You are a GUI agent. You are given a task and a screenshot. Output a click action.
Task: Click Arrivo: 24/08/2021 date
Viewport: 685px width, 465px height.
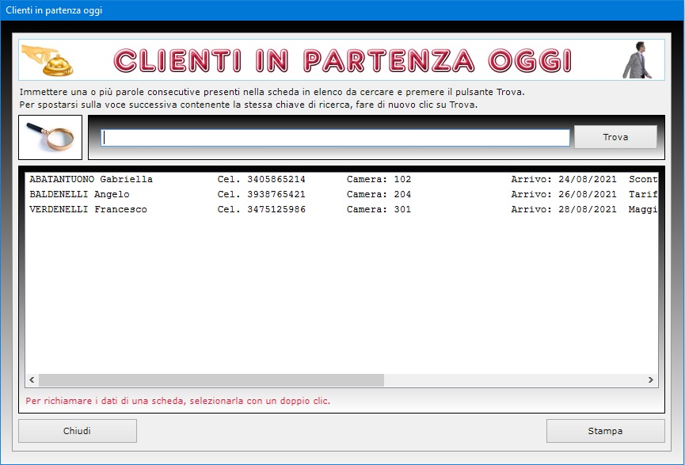564,179
